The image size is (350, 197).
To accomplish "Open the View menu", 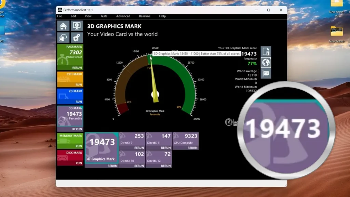I will [88, 16].
